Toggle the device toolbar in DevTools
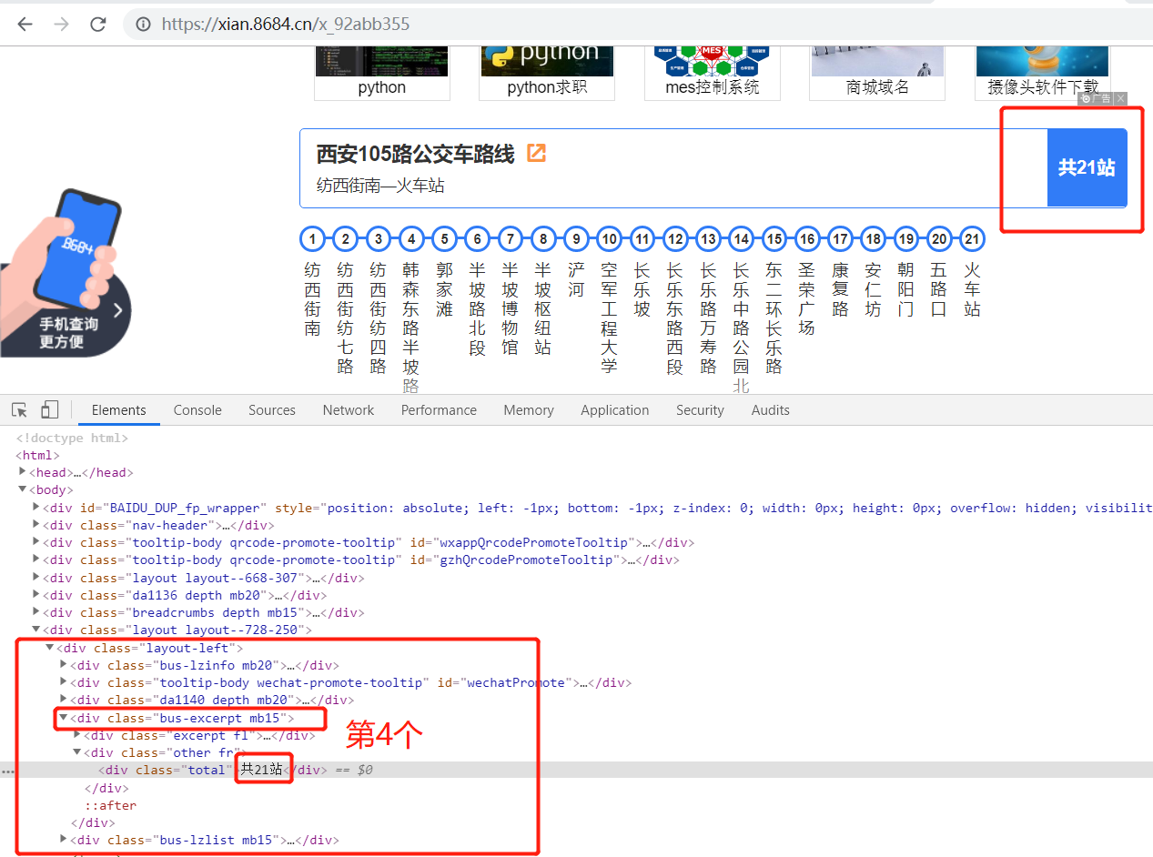 (x=49, y=409)
